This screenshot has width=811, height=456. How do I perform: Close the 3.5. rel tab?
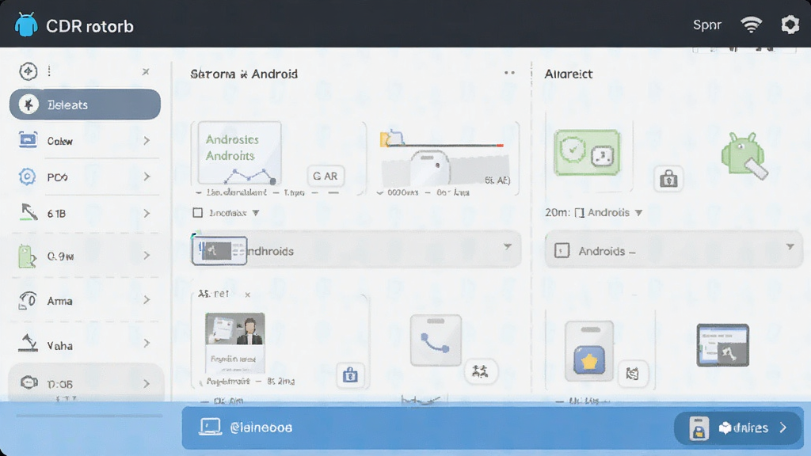248,294
